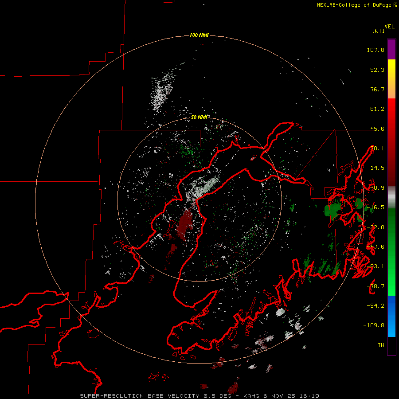Screen dimensions: 399x399
Task: Click the gray near-zero segment of color bar
Action: coord(391,197)
